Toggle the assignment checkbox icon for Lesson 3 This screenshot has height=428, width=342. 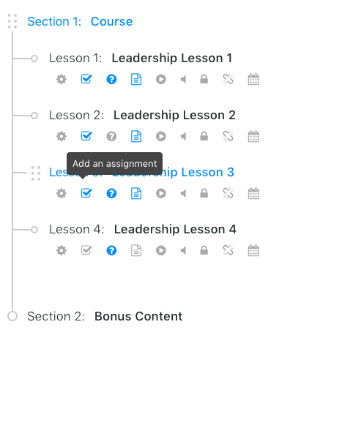[x=86, y=193]
